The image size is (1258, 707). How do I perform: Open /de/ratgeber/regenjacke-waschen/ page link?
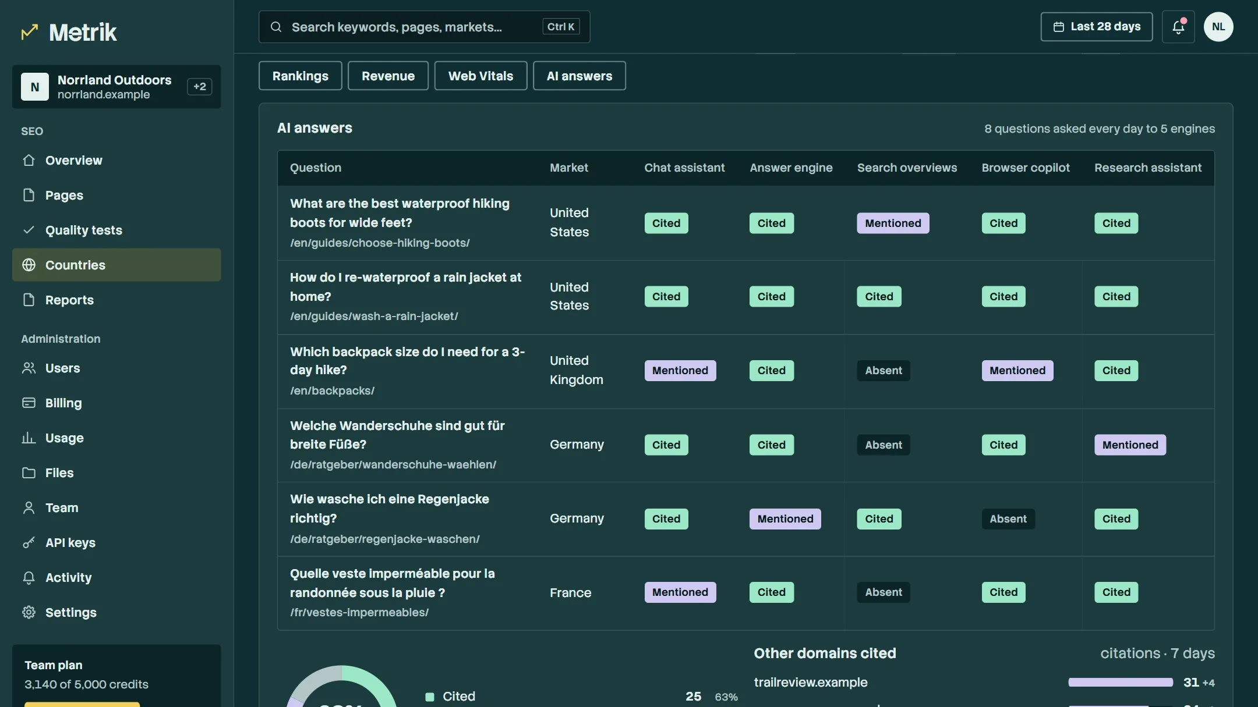tap(385, 539)
